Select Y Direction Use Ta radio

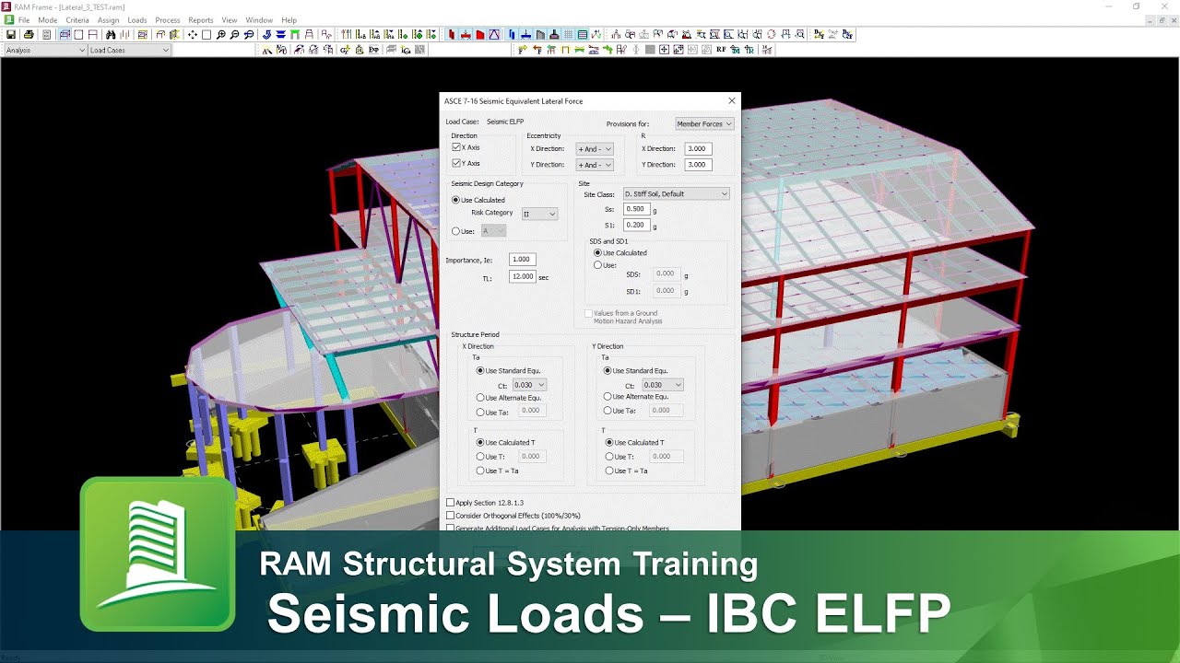[x=608, y=411]
